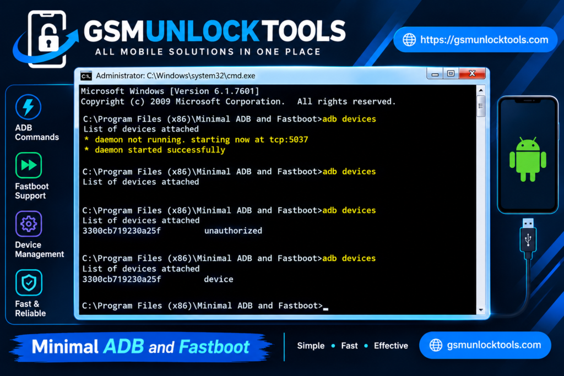Click the console scrollbar thumb
This screenshot has width=564, height=376.
481,106
